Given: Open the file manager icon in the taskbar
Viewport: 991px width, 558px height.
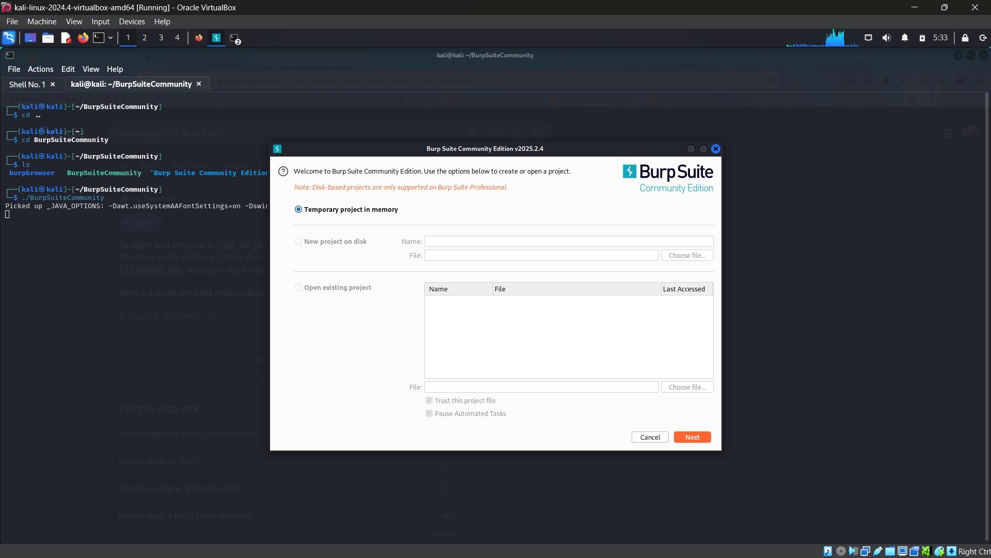Looking at the screenshot, I should tap(48, 38).
